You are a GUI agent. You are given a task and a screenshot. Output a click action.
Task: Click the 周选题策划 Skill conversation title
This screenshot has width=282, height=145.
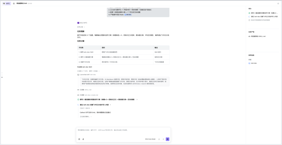pyautogui.click(x=22, y=3)
